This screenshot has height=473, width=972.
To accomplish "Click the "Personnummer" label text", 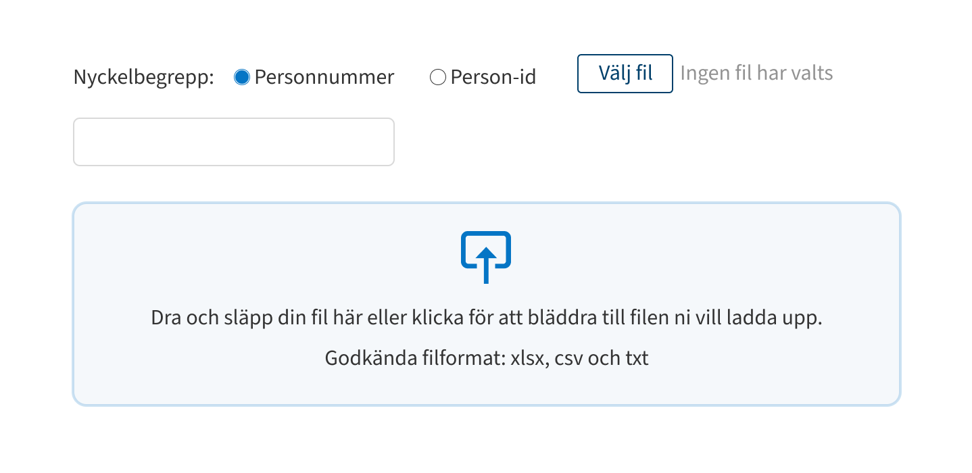I will coord(324,78).
